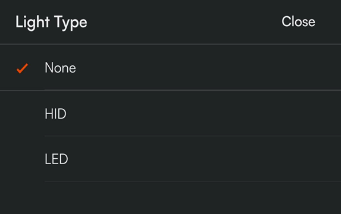Choose HID as the light type
Screen dimensions: 341x214
(170, 113)
